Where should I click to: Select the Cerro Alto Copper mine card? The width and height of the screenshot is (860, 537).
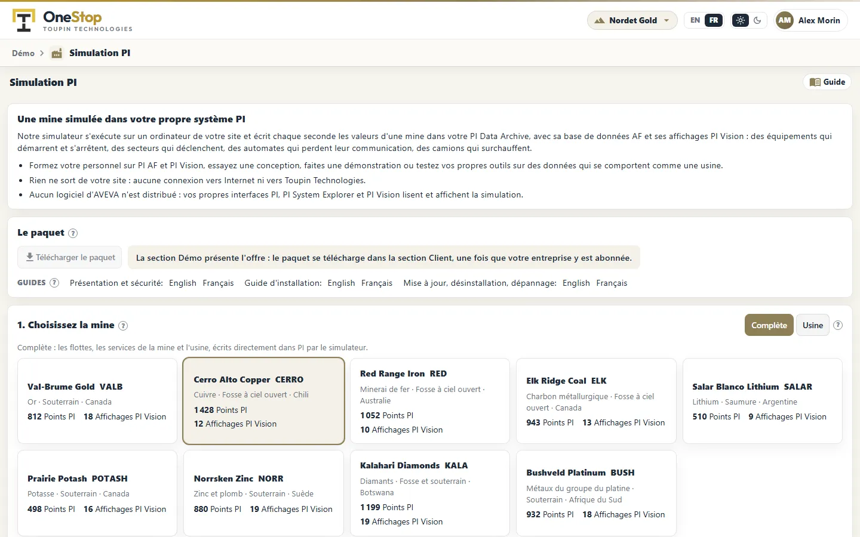(263, 401)
